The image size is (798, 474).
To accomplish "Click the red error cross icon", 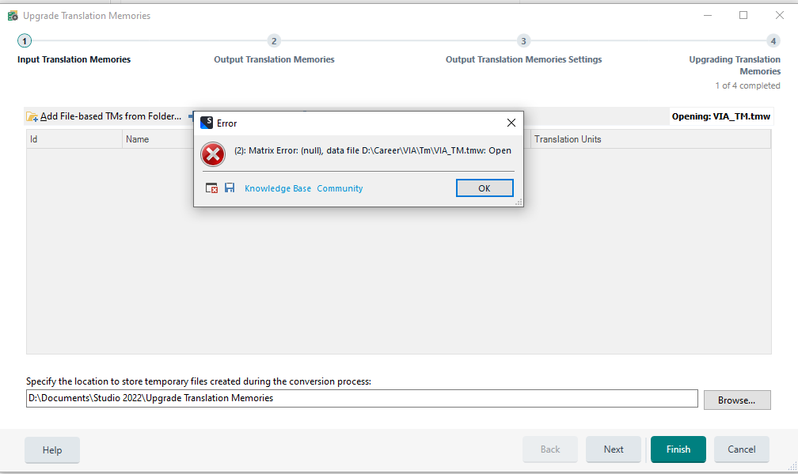I will (213, 154).
